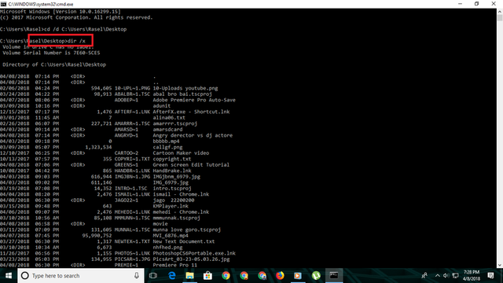Click the short name 'PHOTOS~1.LNK'
This screenshot has height=283, width=503.
[x=132, y=253]
